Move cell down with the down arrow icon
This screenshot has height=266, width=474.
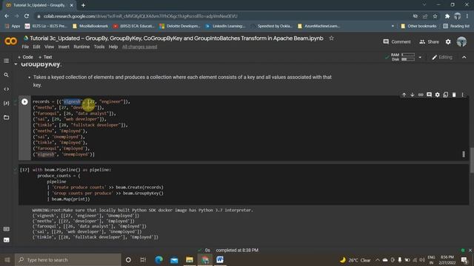pos(413,95)
